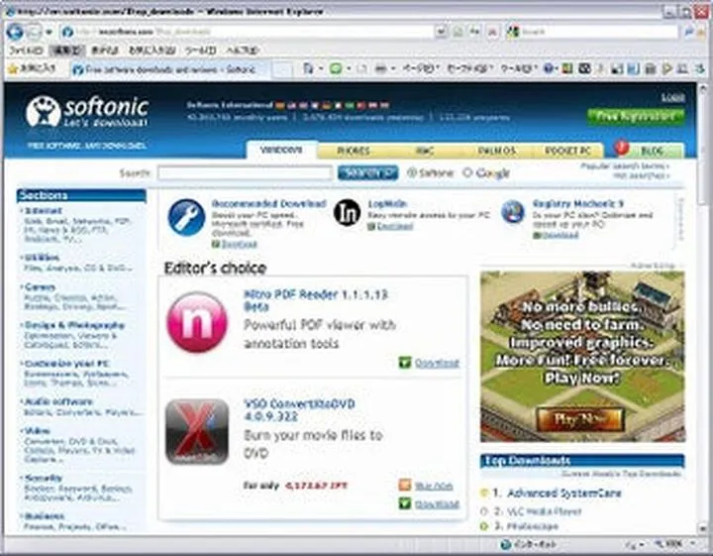Open Favorites via the star button
Viewport: 713px width, 556px height.
[33, 68]
